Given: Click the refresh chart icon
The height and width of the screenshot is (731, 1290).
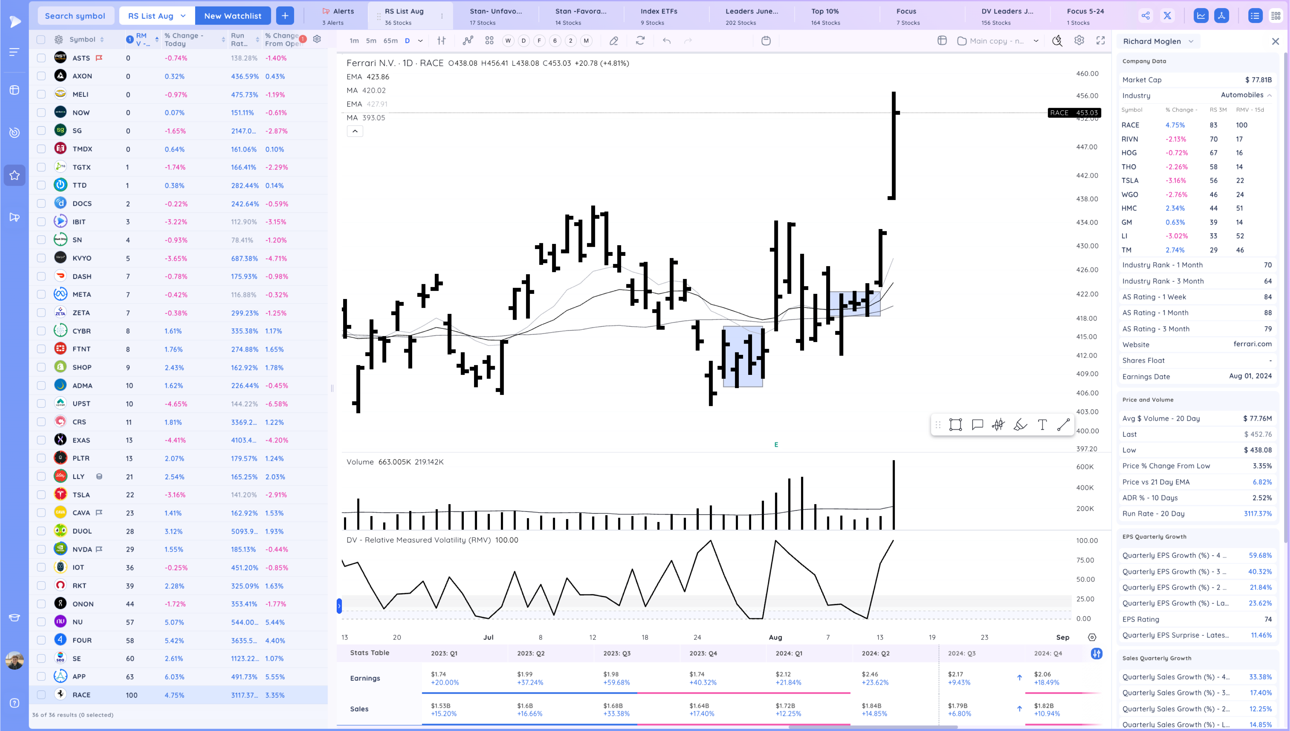Looking at the screenshot, I should click(640, 41).
